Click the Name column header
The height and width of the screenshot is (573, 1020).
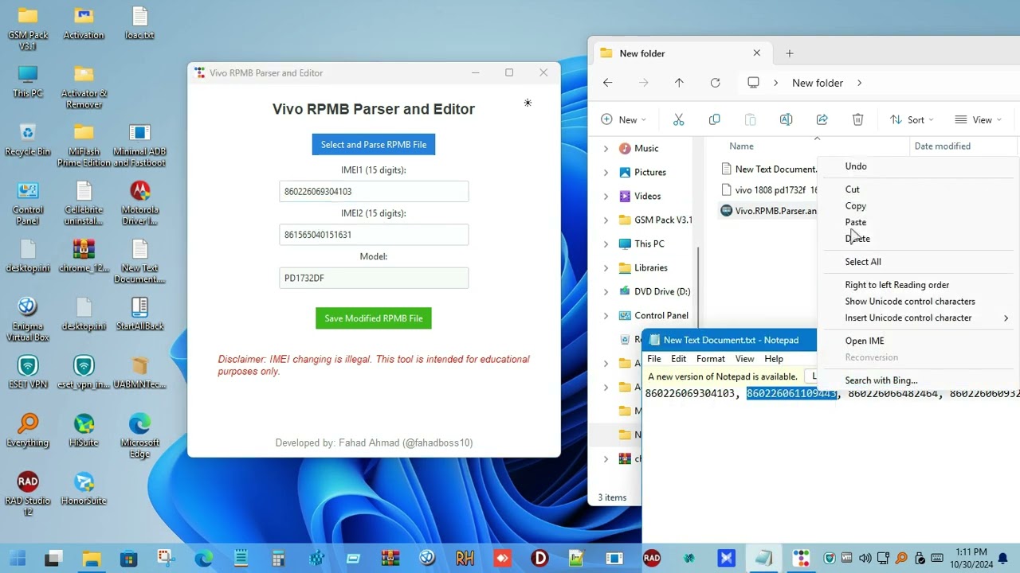tap(741, 146)
